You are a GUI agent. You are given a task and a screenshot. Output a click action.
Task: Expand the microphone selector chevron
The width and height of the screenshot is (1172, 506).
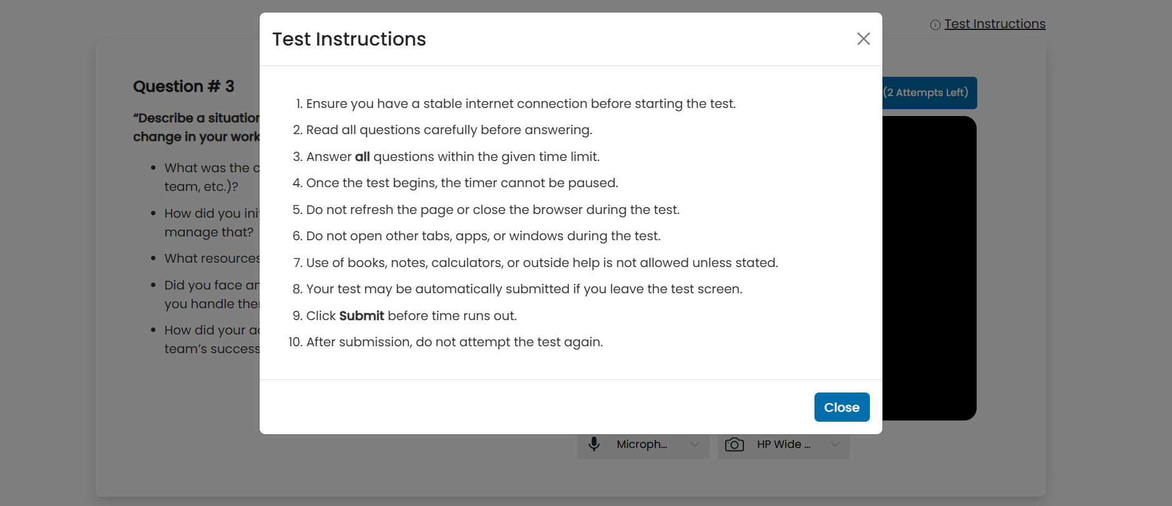(695, 444)
